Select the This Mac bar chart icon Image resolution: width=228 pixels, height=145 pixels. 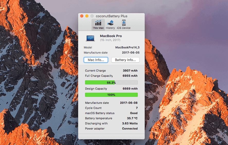coord(98,23)
